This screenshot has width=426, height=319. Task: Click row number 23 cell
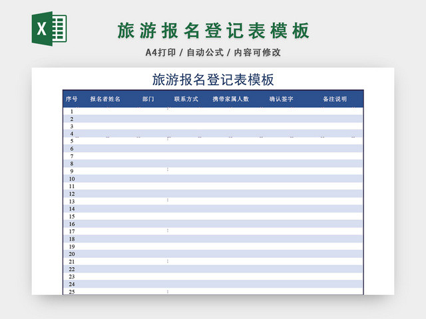pos(72,276)
